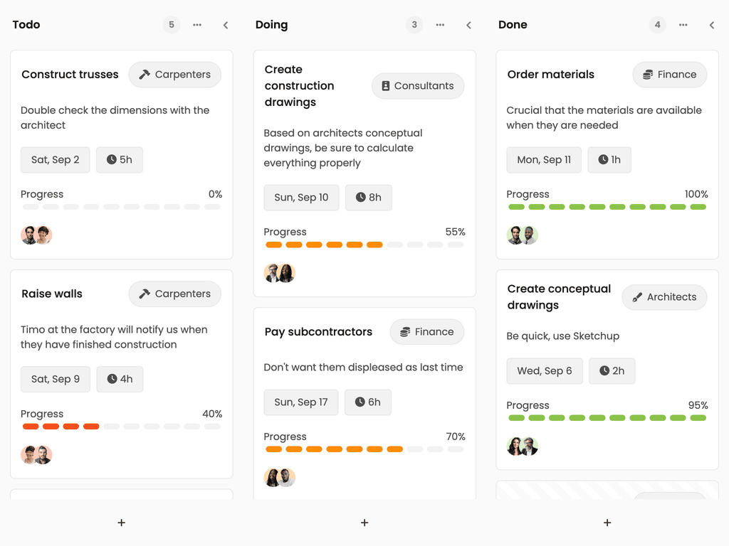Open the Raise walls card title
The image size is (729, 546).
(x=51, y=294)
